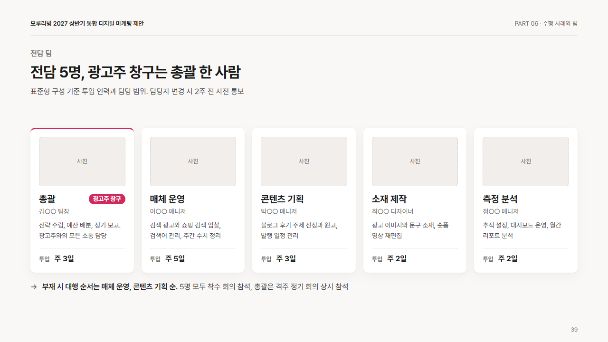Select the headline 전담 5명, 광고주 창구는 총괄 한 사람
This screenshot has height=342, width=608.
point(135,72)
